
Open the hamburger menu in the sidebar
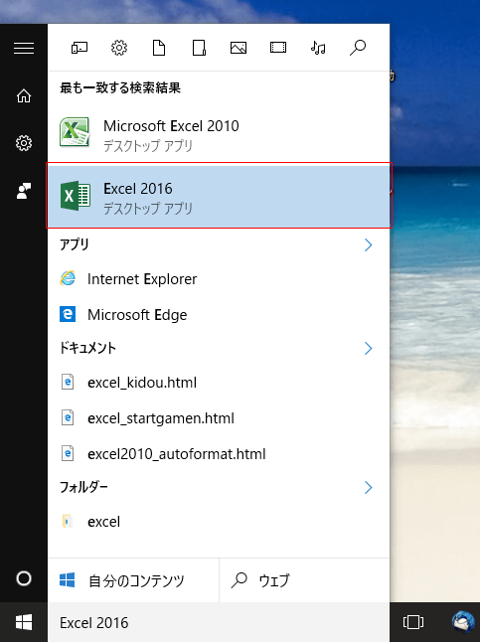(x=24, y=49)
